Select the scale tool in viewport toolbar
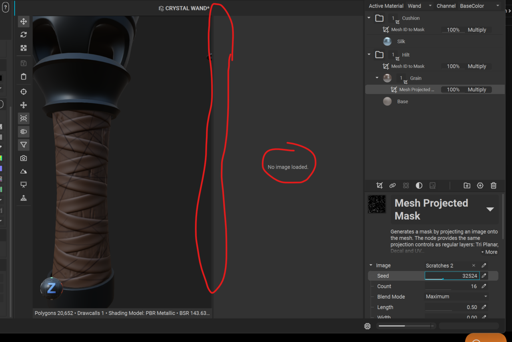 tap(24, 48)
